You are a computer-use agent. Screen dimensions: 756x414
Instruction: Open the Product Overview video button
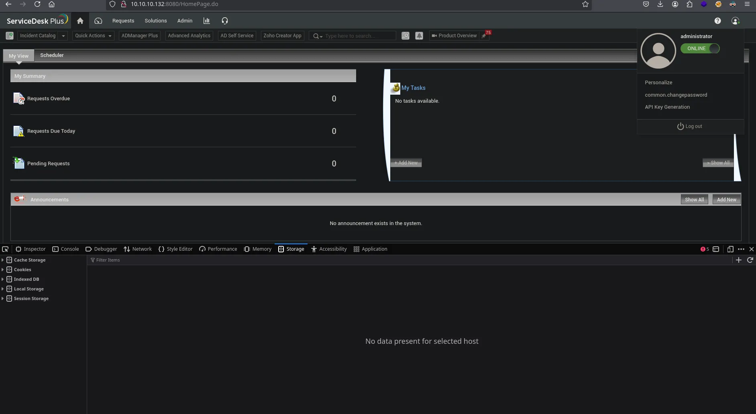click(454, 36)
